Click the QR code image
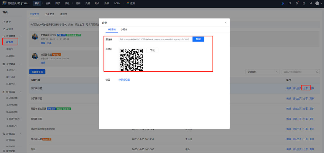324x153 pixels. point(131,60)
